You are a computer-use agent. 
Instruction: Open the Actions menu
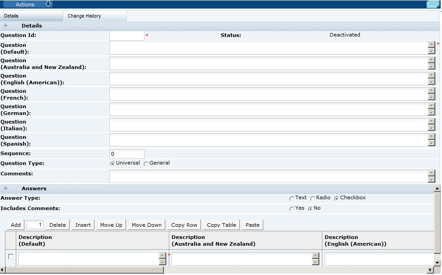(26, 4)
